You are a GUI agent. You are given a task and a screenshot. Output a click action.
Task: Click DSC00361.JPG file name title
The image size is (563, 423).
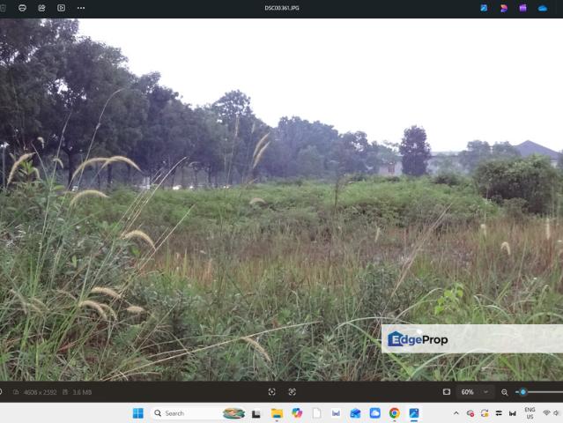point(282,8)
